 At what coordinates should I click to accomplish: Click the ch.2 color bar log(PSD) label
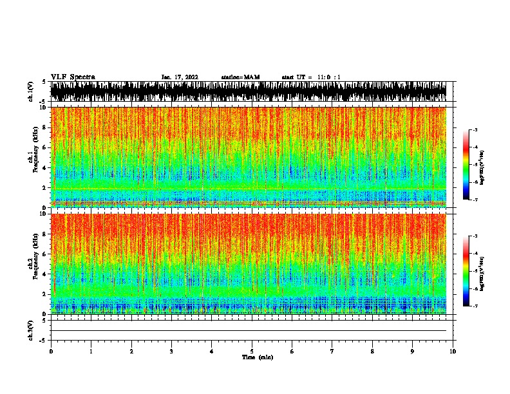coord(482,274)
